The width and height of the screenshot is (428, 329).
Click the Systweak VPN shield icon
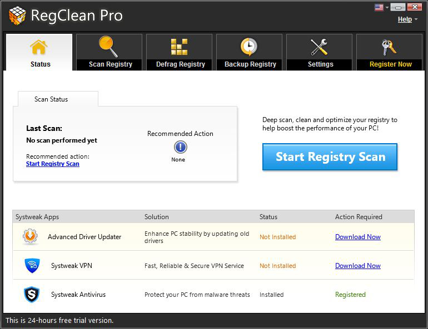(32, 266)
